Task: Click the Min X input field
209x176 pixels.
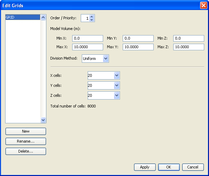Action: pyautogui.click(x=87, y=39)
